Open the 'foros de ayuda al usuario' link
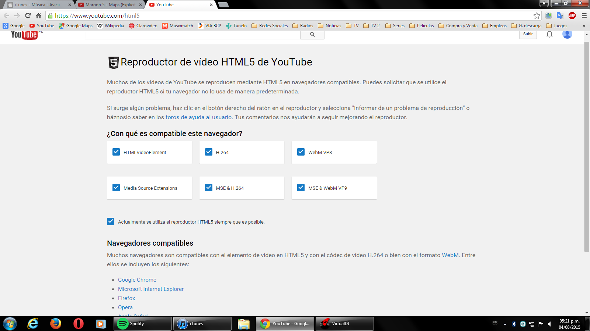The image size is (590, 331). point(199,117)
